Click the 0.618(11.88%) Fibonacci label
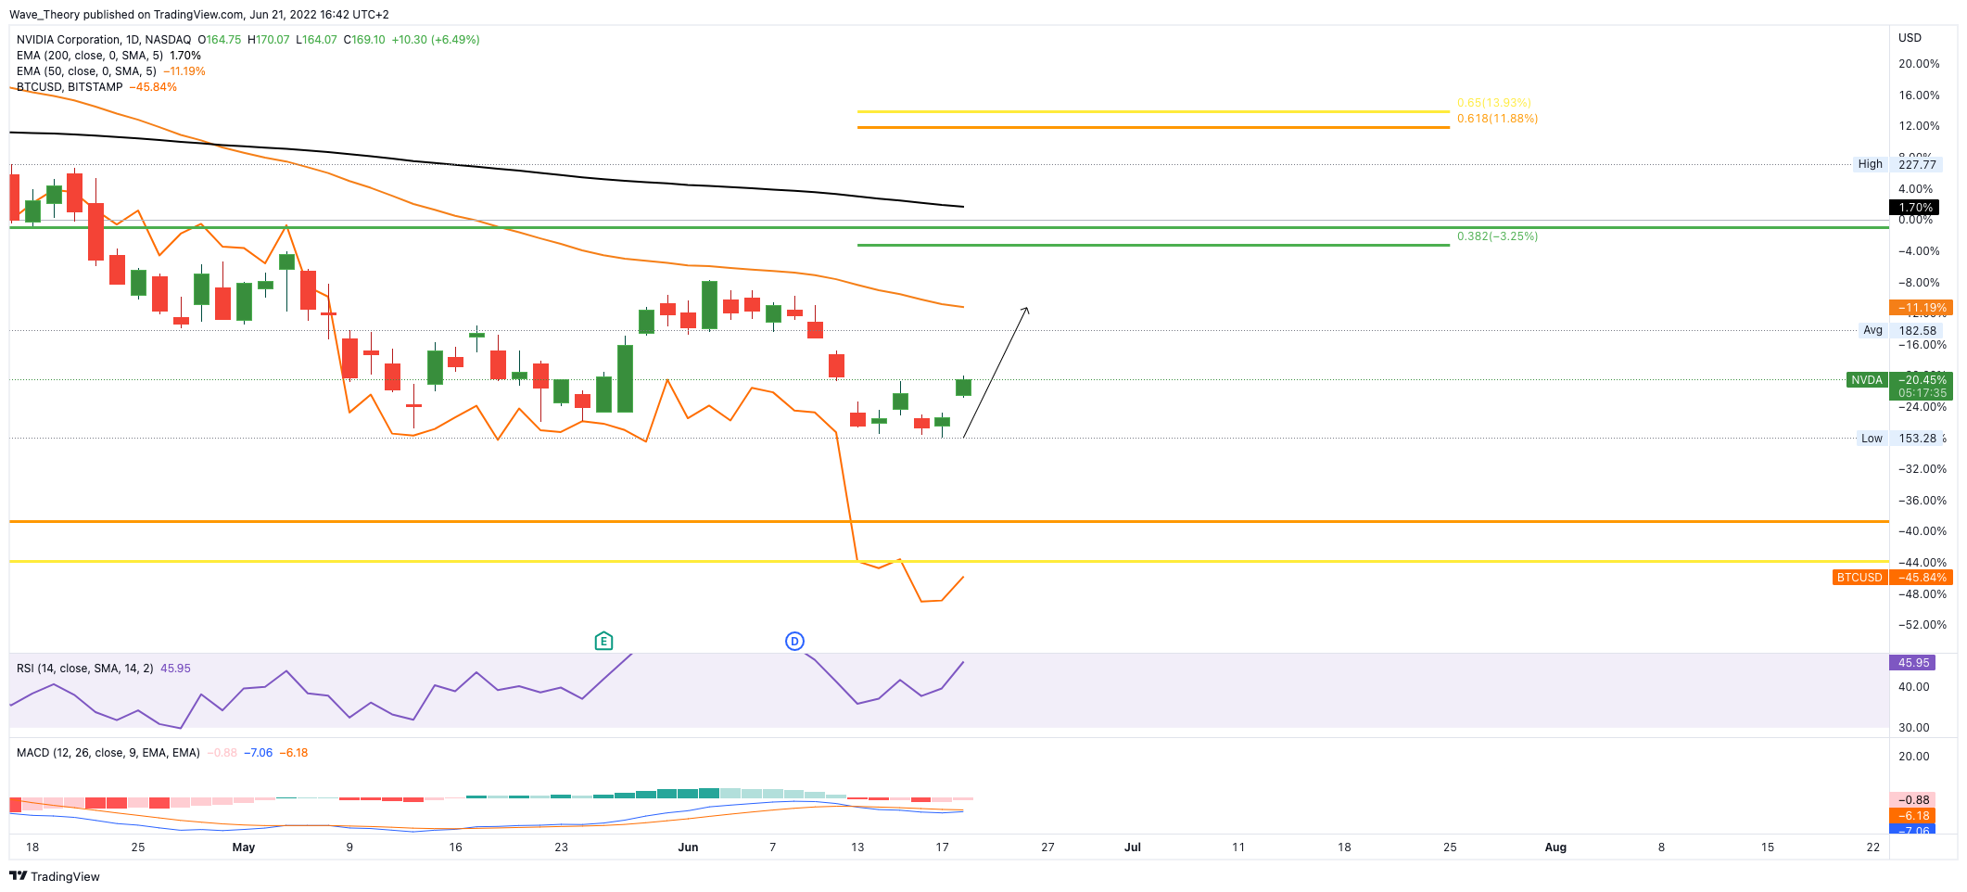 point(1497,119)
